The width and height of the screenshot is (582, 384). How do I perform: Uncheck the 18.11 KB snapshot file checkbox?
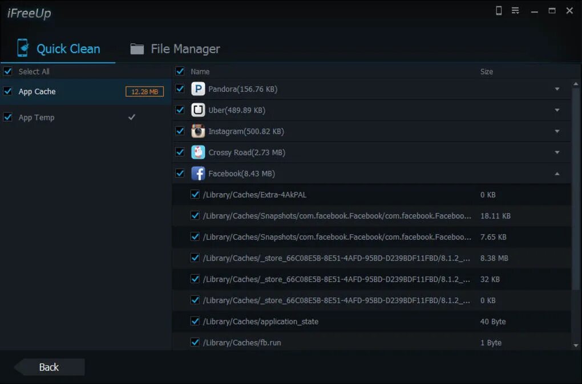[x=195, y=216]
